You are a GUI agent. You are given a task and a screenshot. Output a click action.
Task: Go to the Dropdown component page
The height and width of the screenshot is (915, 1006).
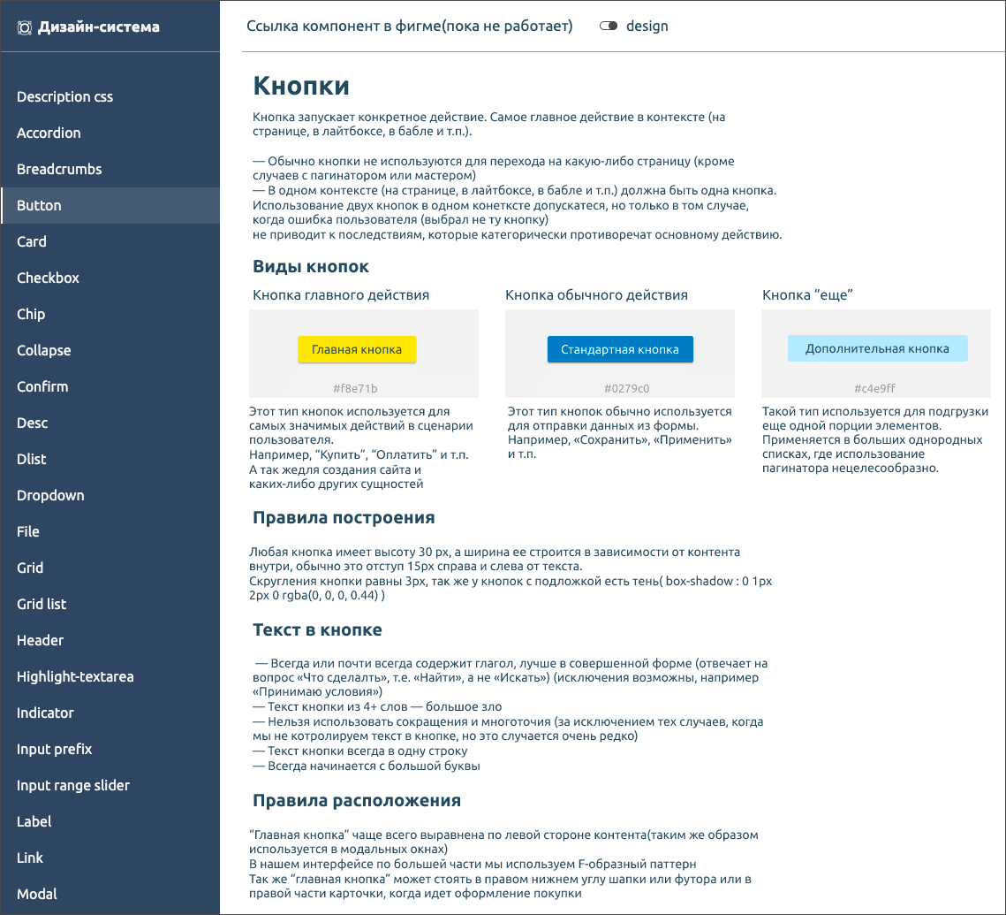tap(110, 496)
